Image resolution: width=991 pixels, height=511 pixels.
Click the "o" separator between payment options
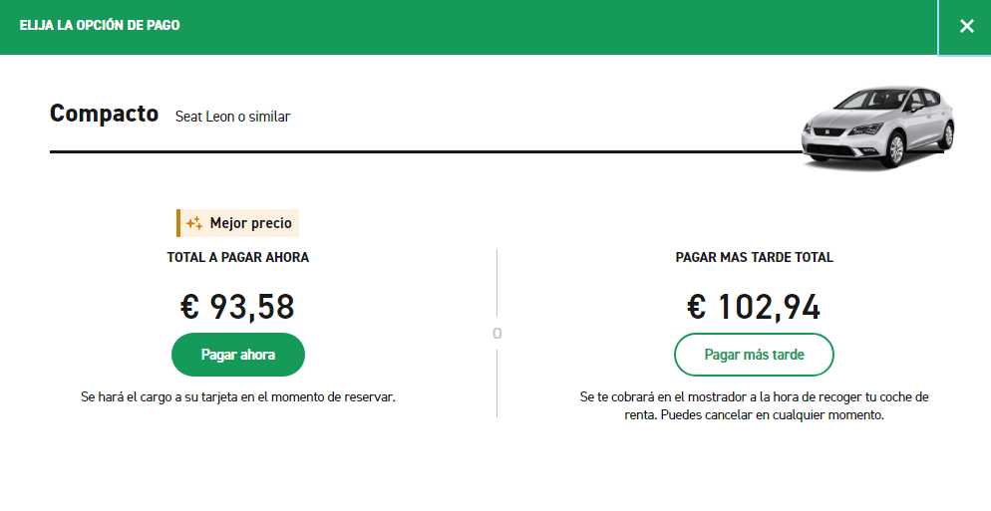tap(496, 334)
